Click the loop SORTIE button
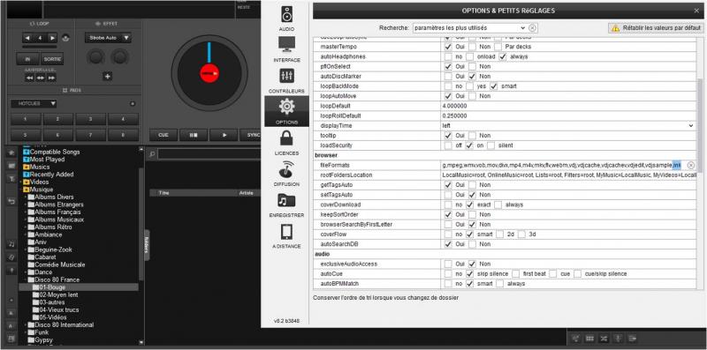The height and width of the screenshot is (350, 707). tap(52, 59)
